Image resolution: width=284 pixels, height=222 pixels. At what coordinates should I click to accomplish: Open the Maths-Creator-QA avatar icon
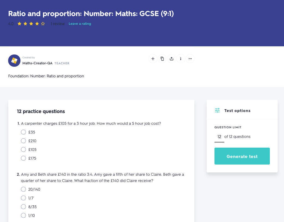click(14, 60)
